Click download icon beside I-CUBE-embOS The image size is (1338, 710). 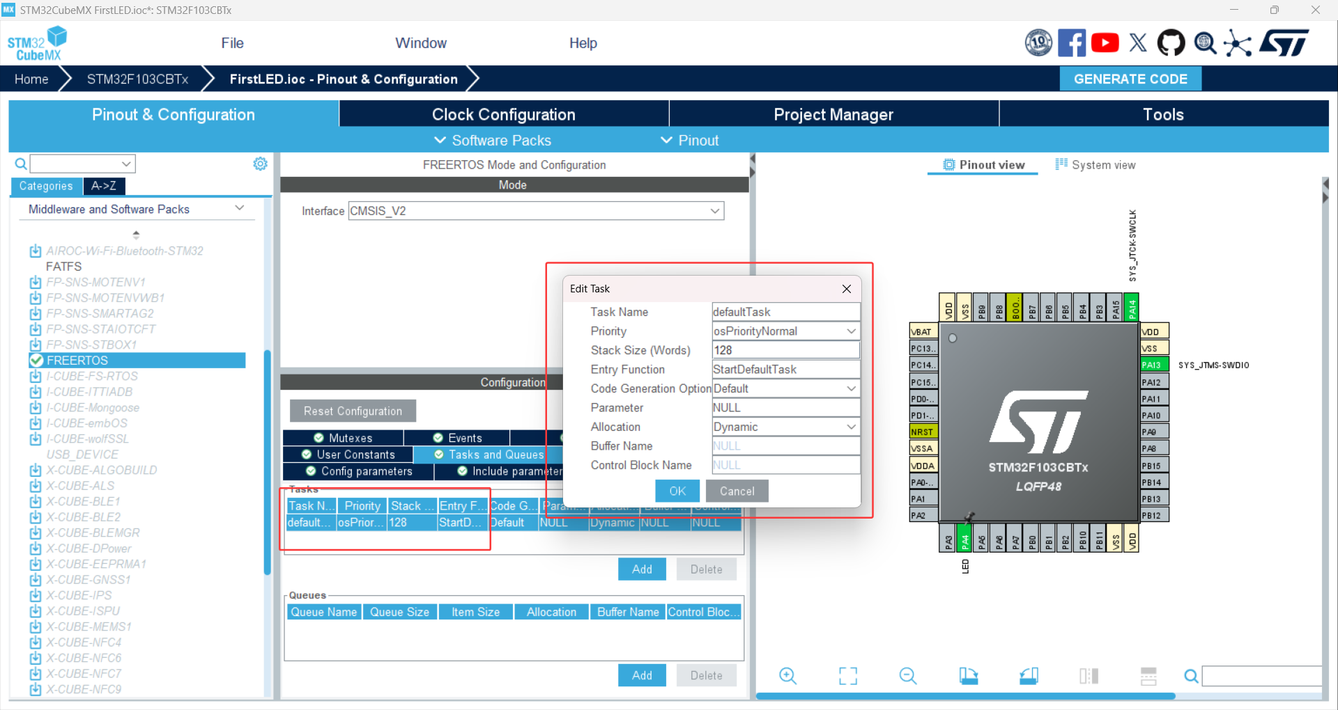tap(36, 423)
